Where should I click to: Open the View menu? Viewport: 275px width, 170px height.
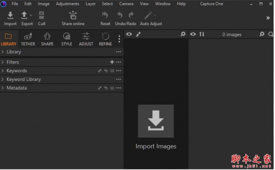pos(144,4)
